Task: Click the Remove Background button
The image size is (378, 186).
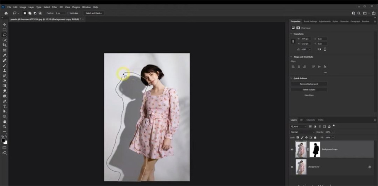Action: (309, 84)
